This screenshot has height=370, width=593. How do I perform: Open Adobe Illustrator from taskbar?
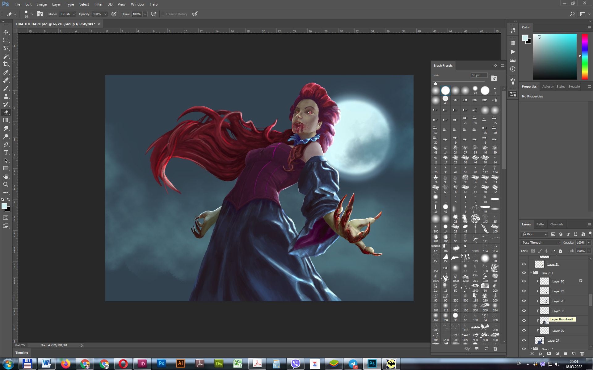coord(181,364)
